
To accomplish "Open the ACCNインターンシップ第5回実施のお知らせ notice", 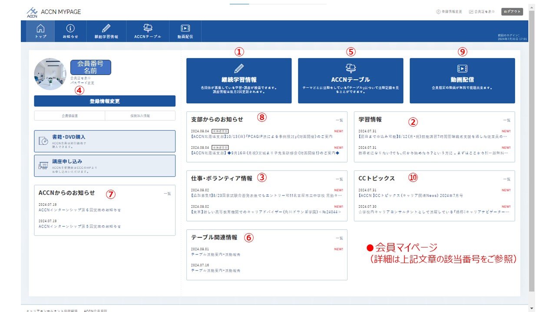I will pyautogui.click(x=80, y=226).
